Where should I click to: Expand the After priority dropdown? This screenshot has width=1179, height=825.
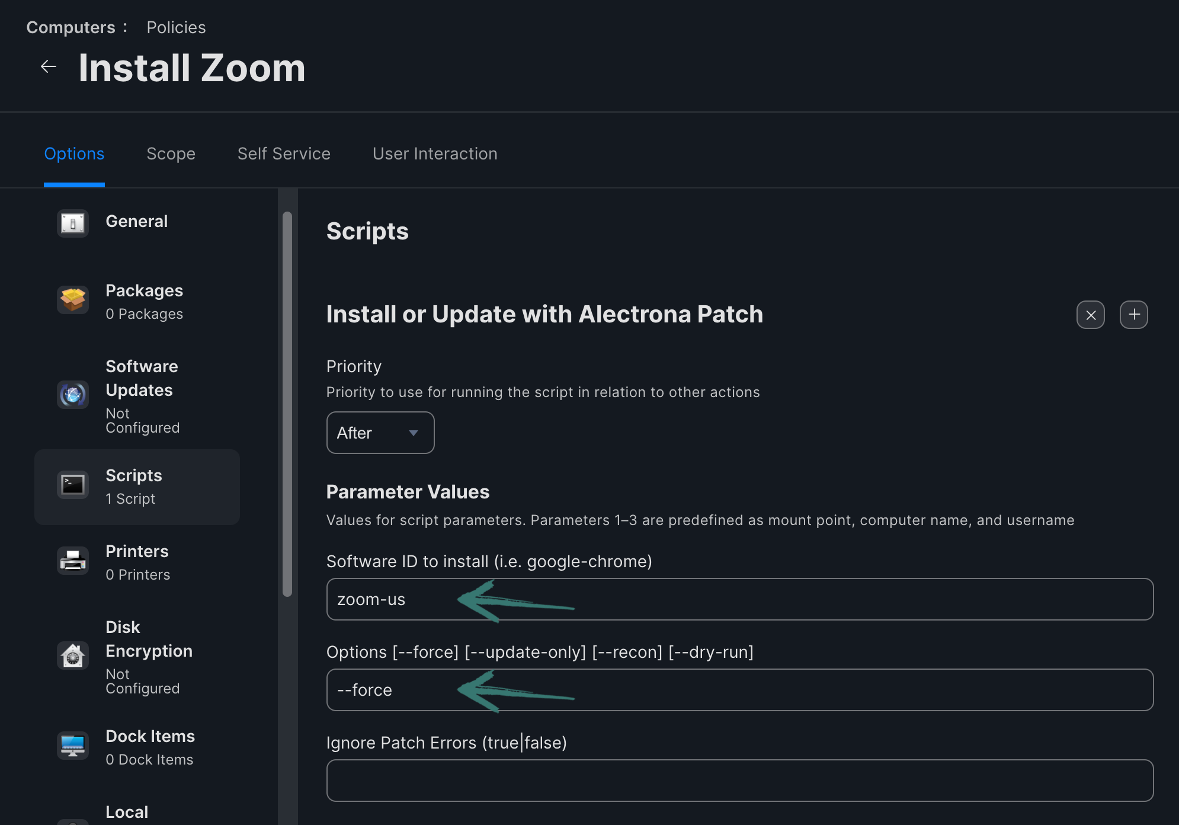pos(380,433)
